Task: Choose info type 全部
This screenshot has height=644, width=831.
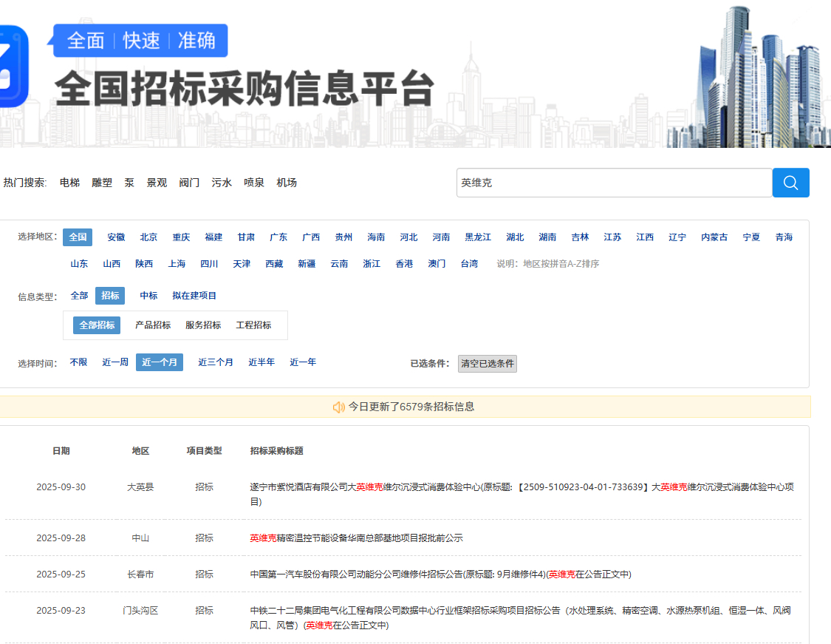Action: 79,296
